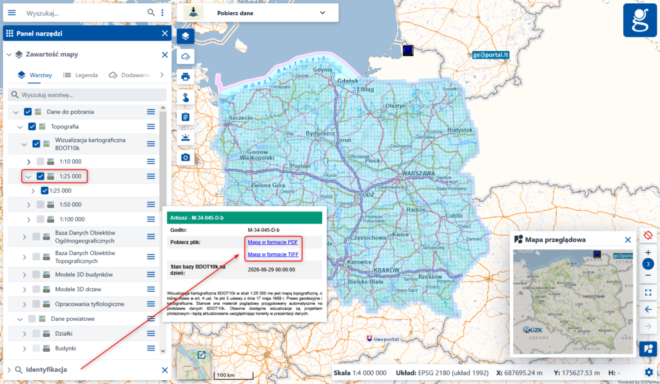The width and height of the screenshot is (660, 384).
Task: Collapse the 1:25 000 group node
Action: pos(28,177)
